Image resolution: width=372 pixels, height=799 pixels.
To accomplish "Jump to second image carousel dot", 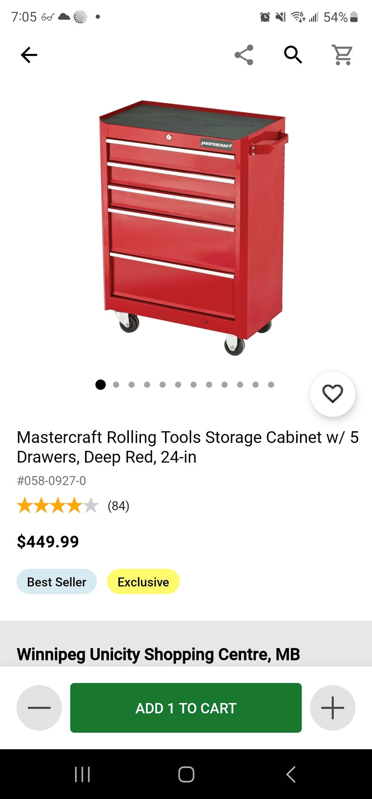I will (116, 385).
